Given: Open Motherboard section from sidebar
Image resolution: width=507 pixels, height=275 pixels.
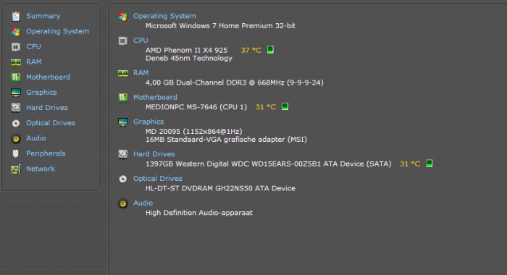Looking at the screenshot, I should pos(48,77).
